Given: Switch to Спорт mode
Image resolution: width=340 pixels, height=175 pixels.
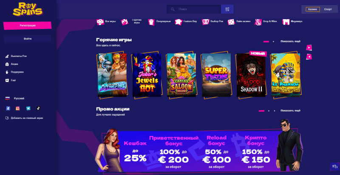Looking at the screenshot, I should tap(328, 9).
